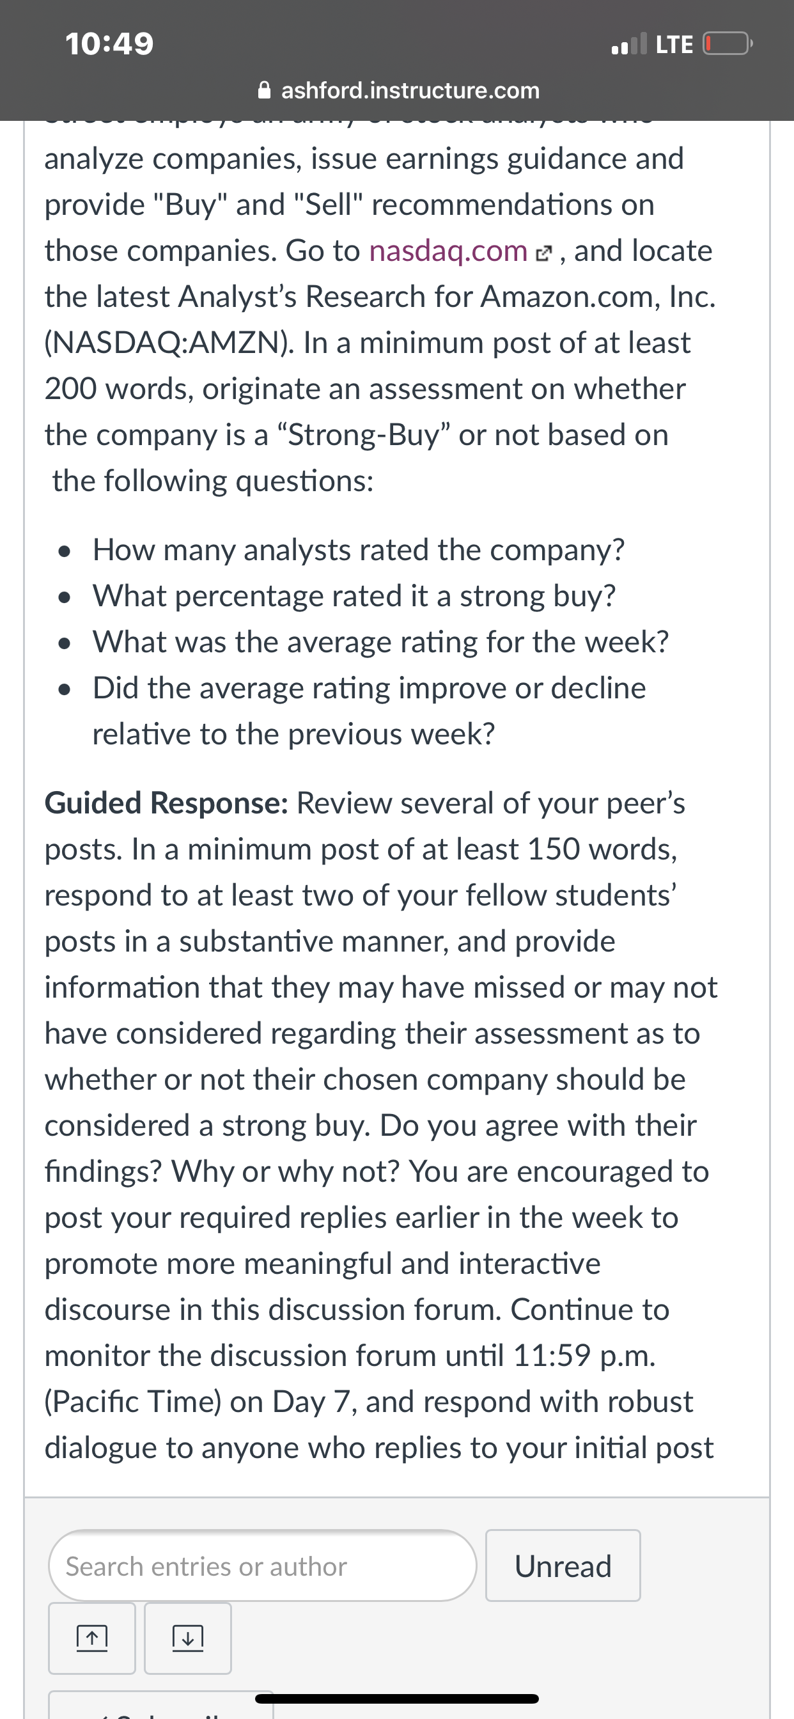Tap the padlock icon beside ashford.instructure.com
The width and height of the screenshot is (794, 1719).
(265, 90)
